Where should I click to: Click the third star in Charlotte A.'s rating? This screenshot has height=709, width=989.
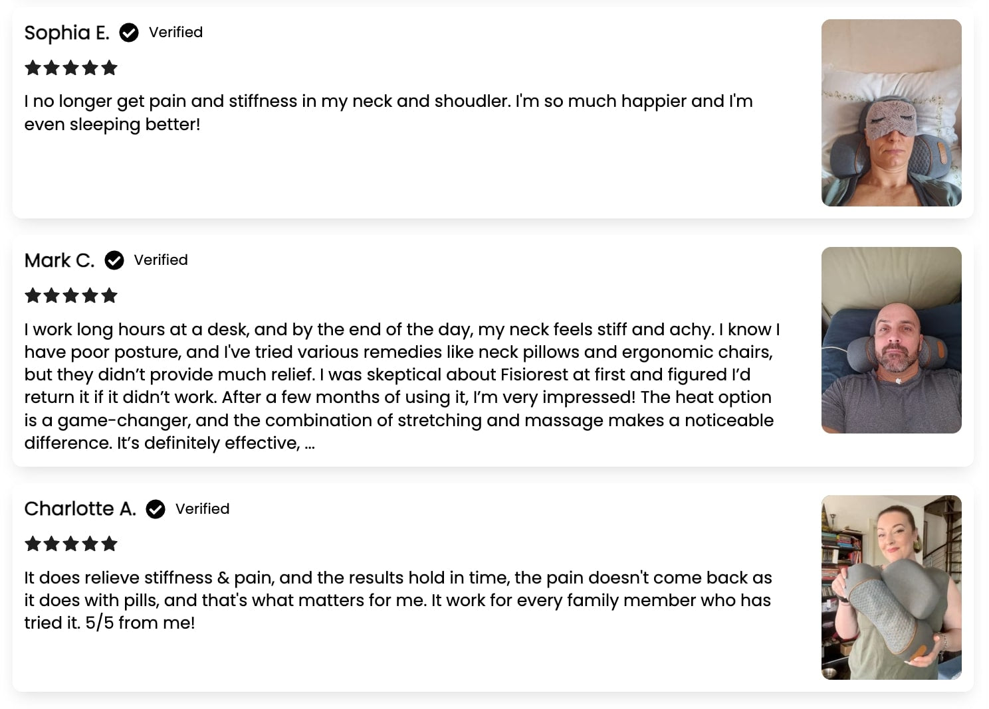point(71,544)
